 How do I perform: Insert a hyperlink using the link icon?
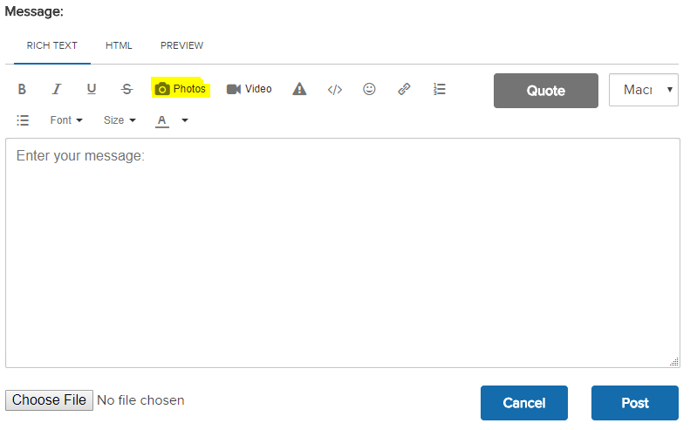404,89
